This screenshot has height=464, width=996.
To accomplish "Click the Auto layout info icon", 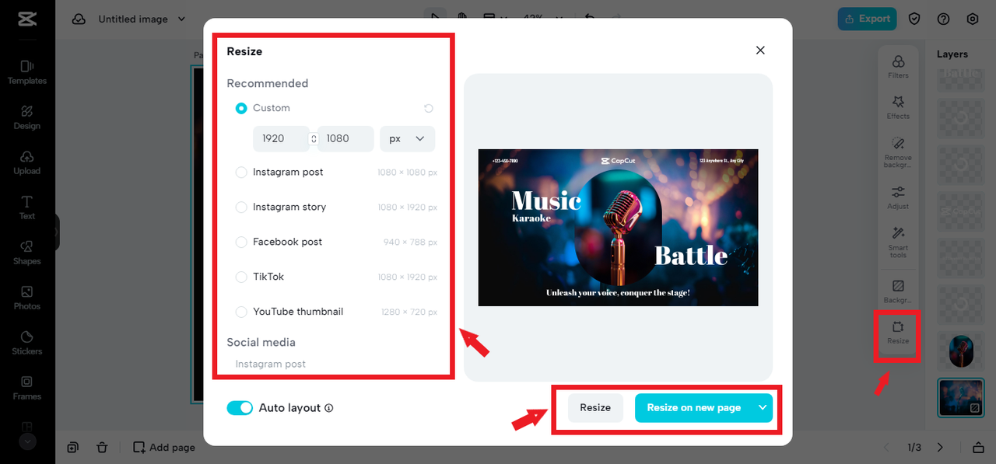I will click(329, 408).
